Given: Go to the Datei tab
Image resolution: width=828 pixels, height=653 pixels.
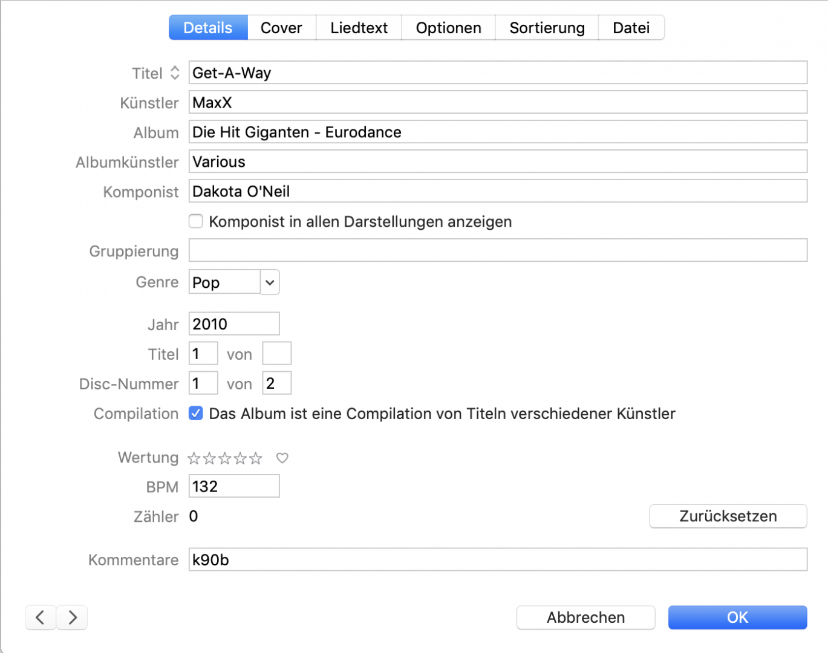Looking at the screenshot, I should coord(631,27).
